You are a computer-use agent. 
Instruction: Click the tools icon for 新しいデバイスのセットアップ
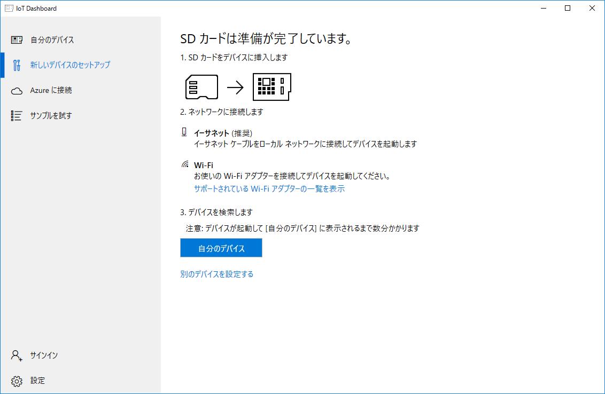[17, 65]
